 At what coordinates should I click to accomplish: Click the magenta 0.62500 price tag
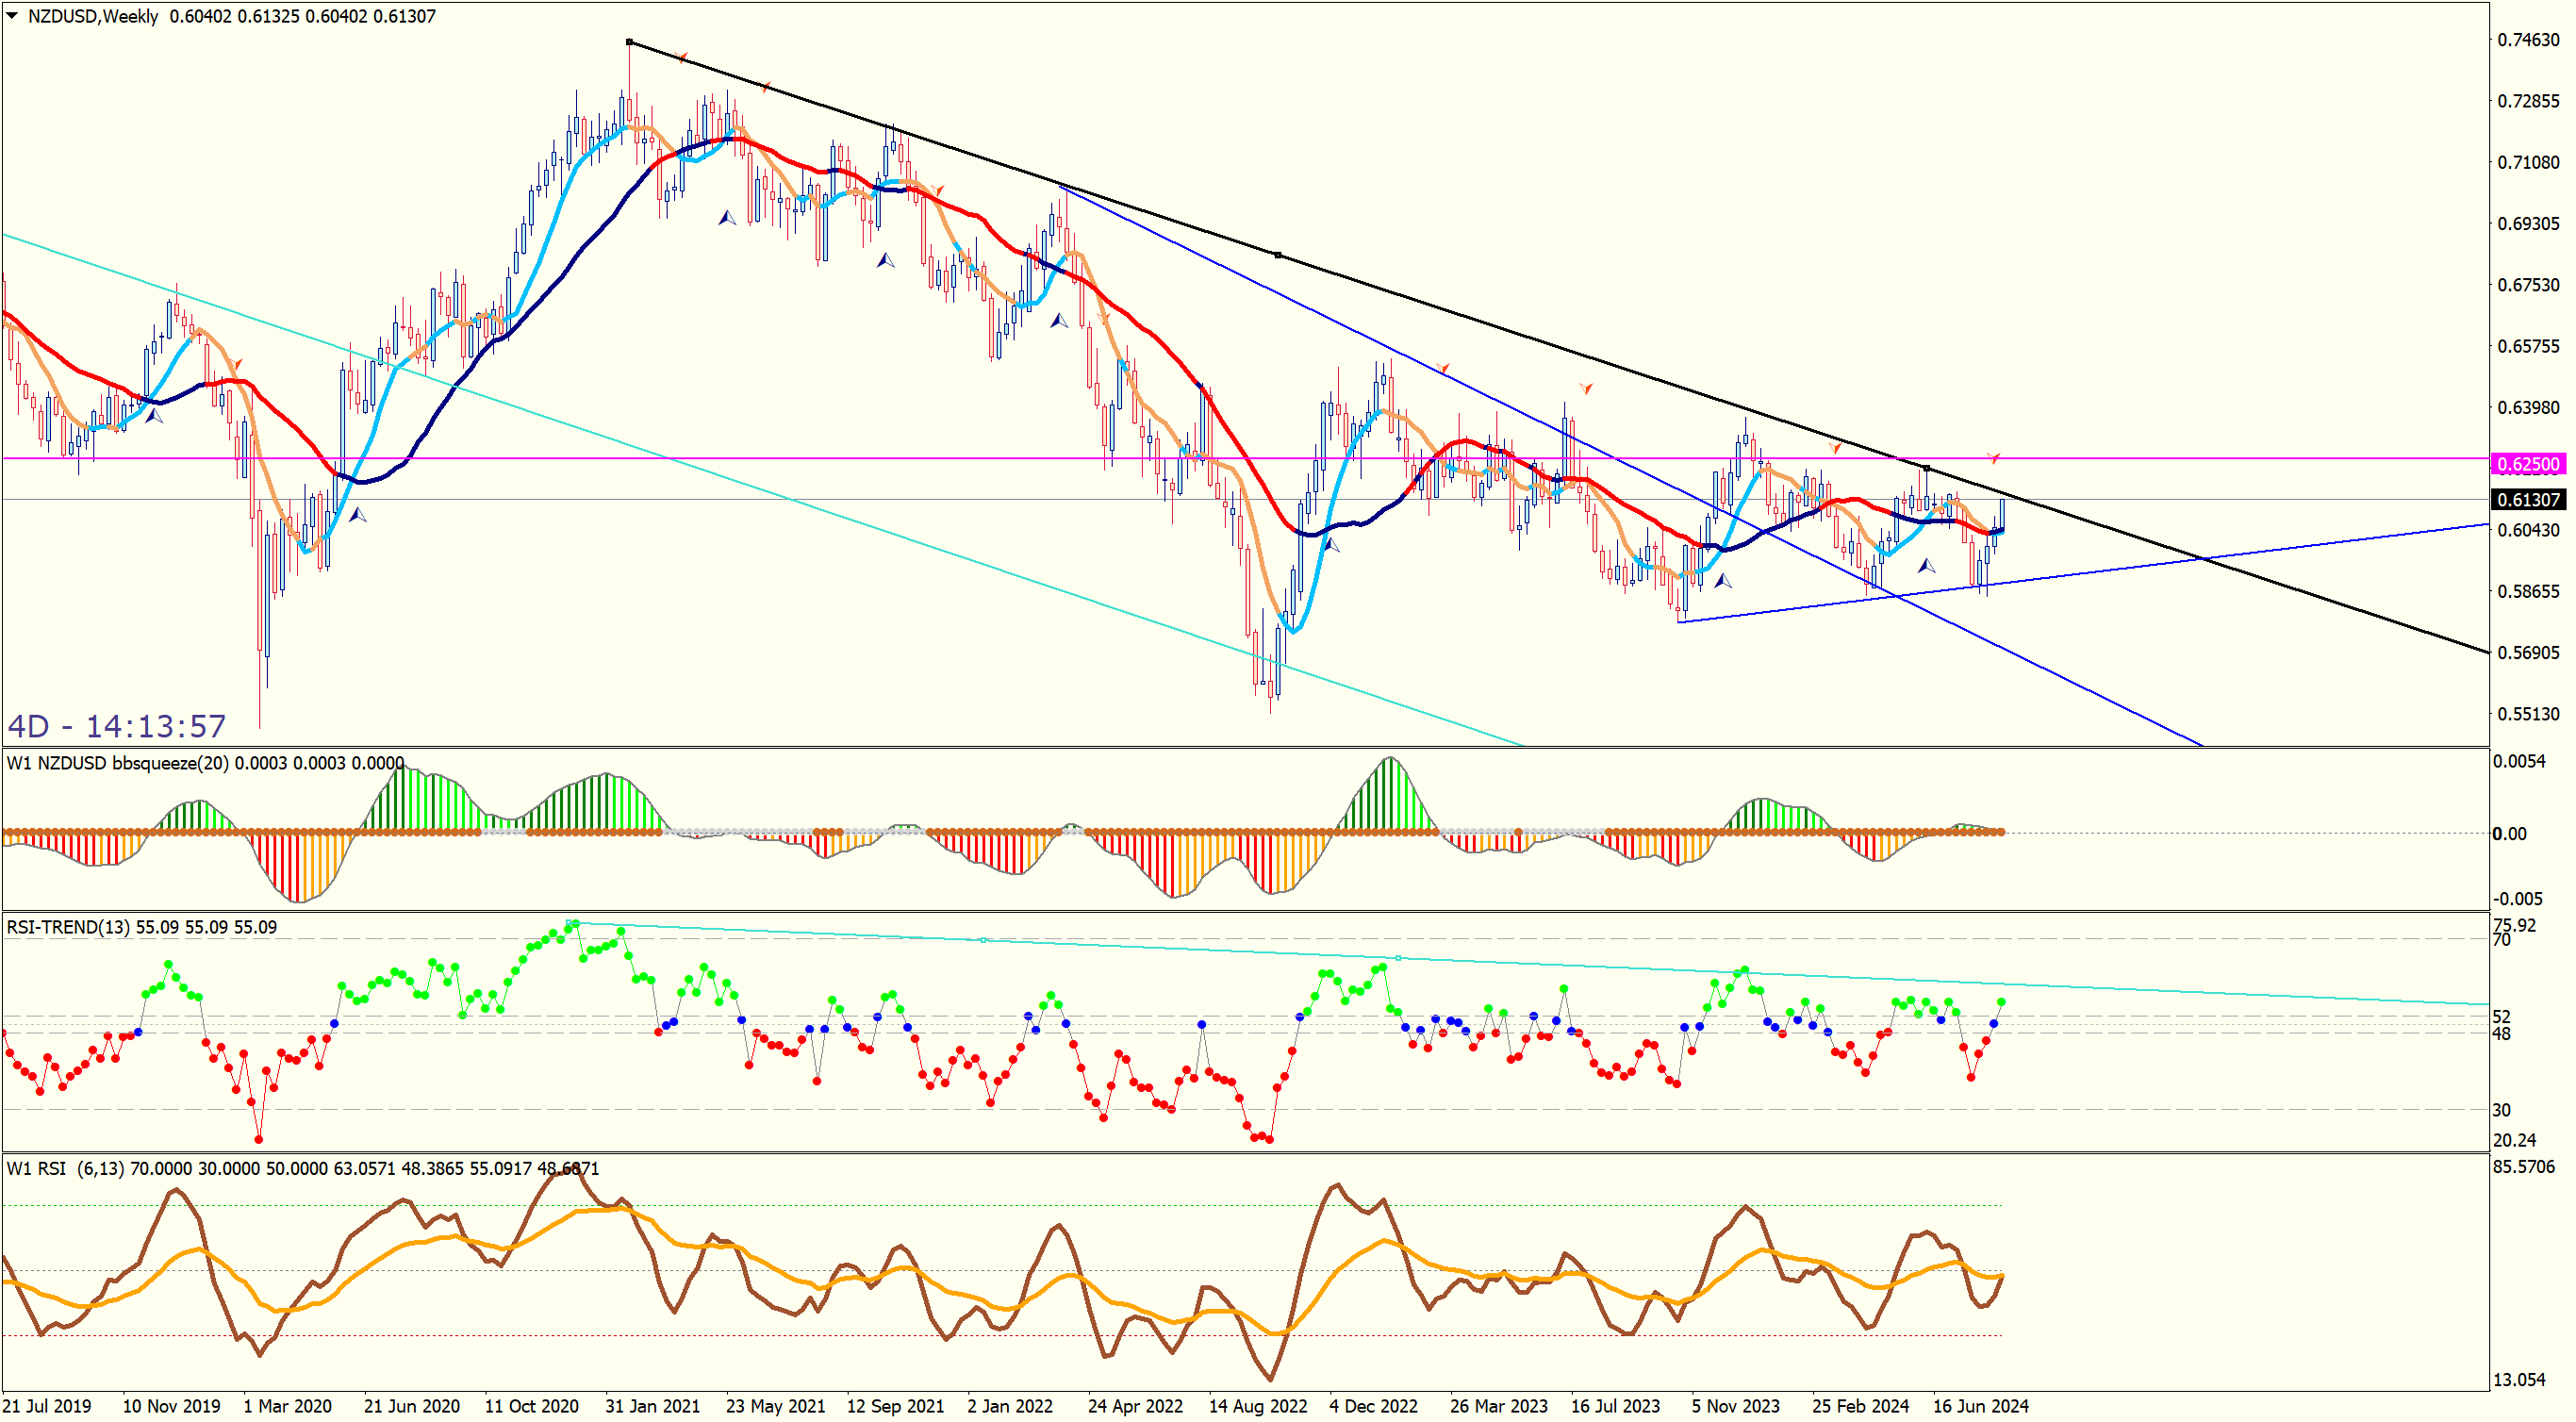coord(2527,464)
